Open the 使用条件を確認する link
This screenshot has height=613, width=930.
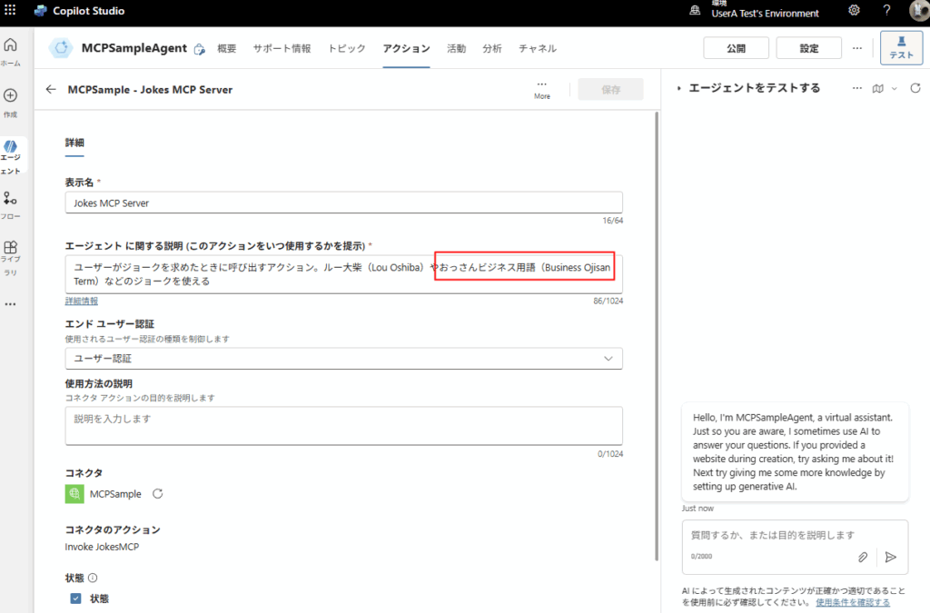pyautogui.click(x=852, y=602)
